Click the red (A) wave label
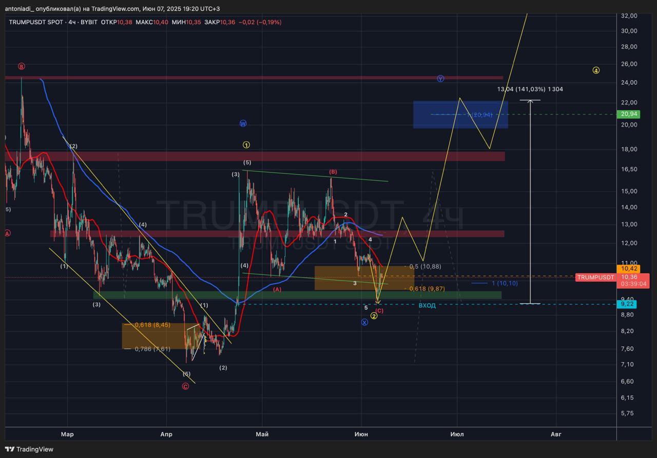The height and width of the screenshot is (458, 657). click(277, 289)
